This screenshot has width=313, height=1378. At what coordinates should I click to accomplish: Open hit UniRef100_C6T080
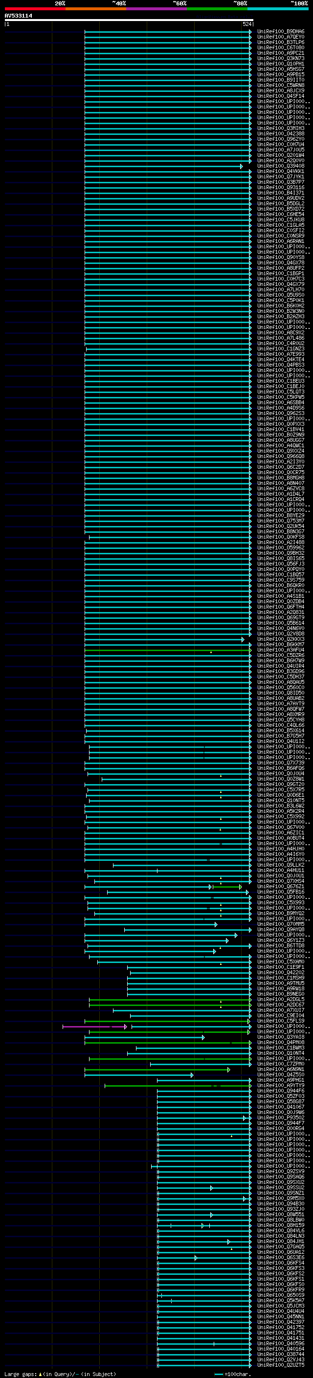(281, 47)
